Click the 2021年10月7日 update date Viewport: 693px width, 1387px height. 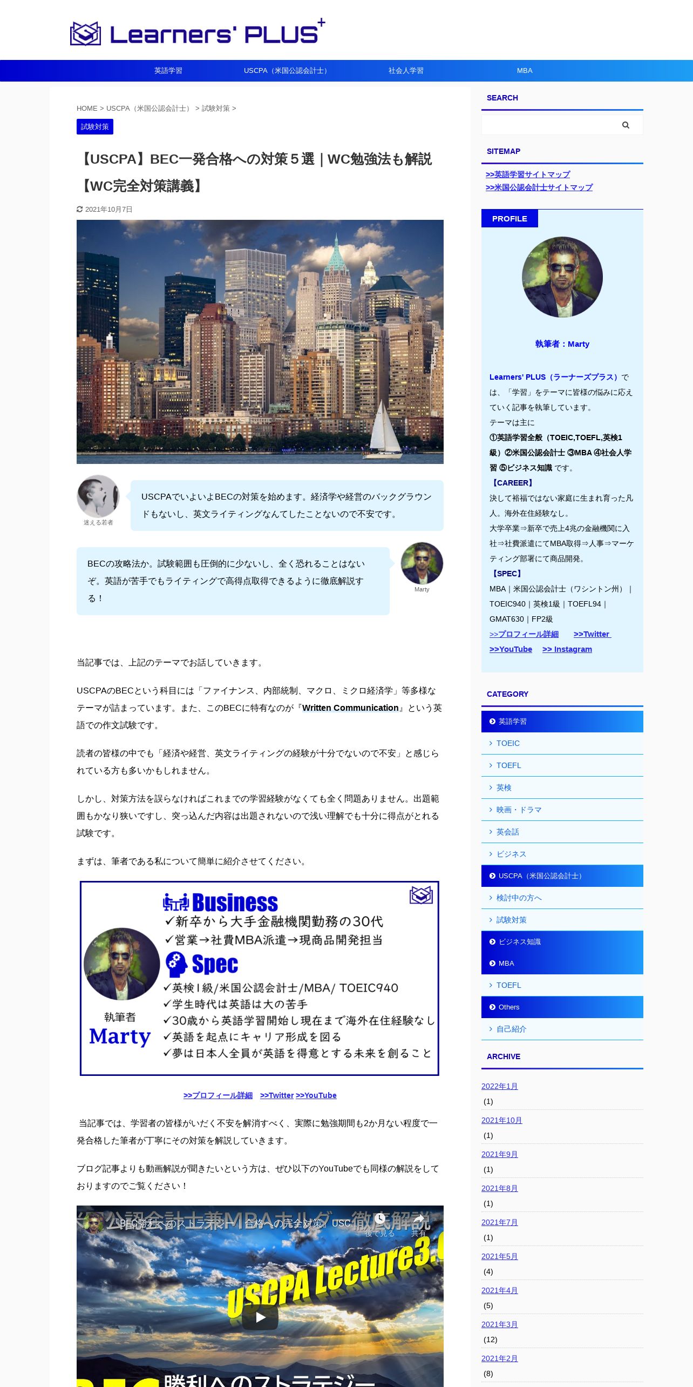pos(108,210)
